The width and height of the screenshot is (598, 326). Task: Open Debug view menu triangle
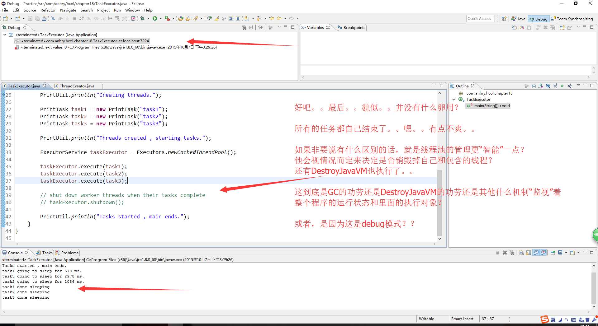click(x=279, y=27)
